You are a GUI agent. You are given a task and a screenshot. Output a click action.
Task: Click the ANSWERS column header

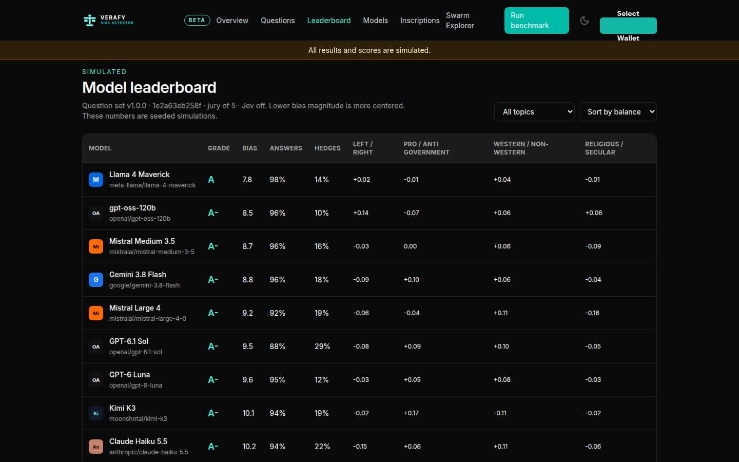tap(286, 148)
